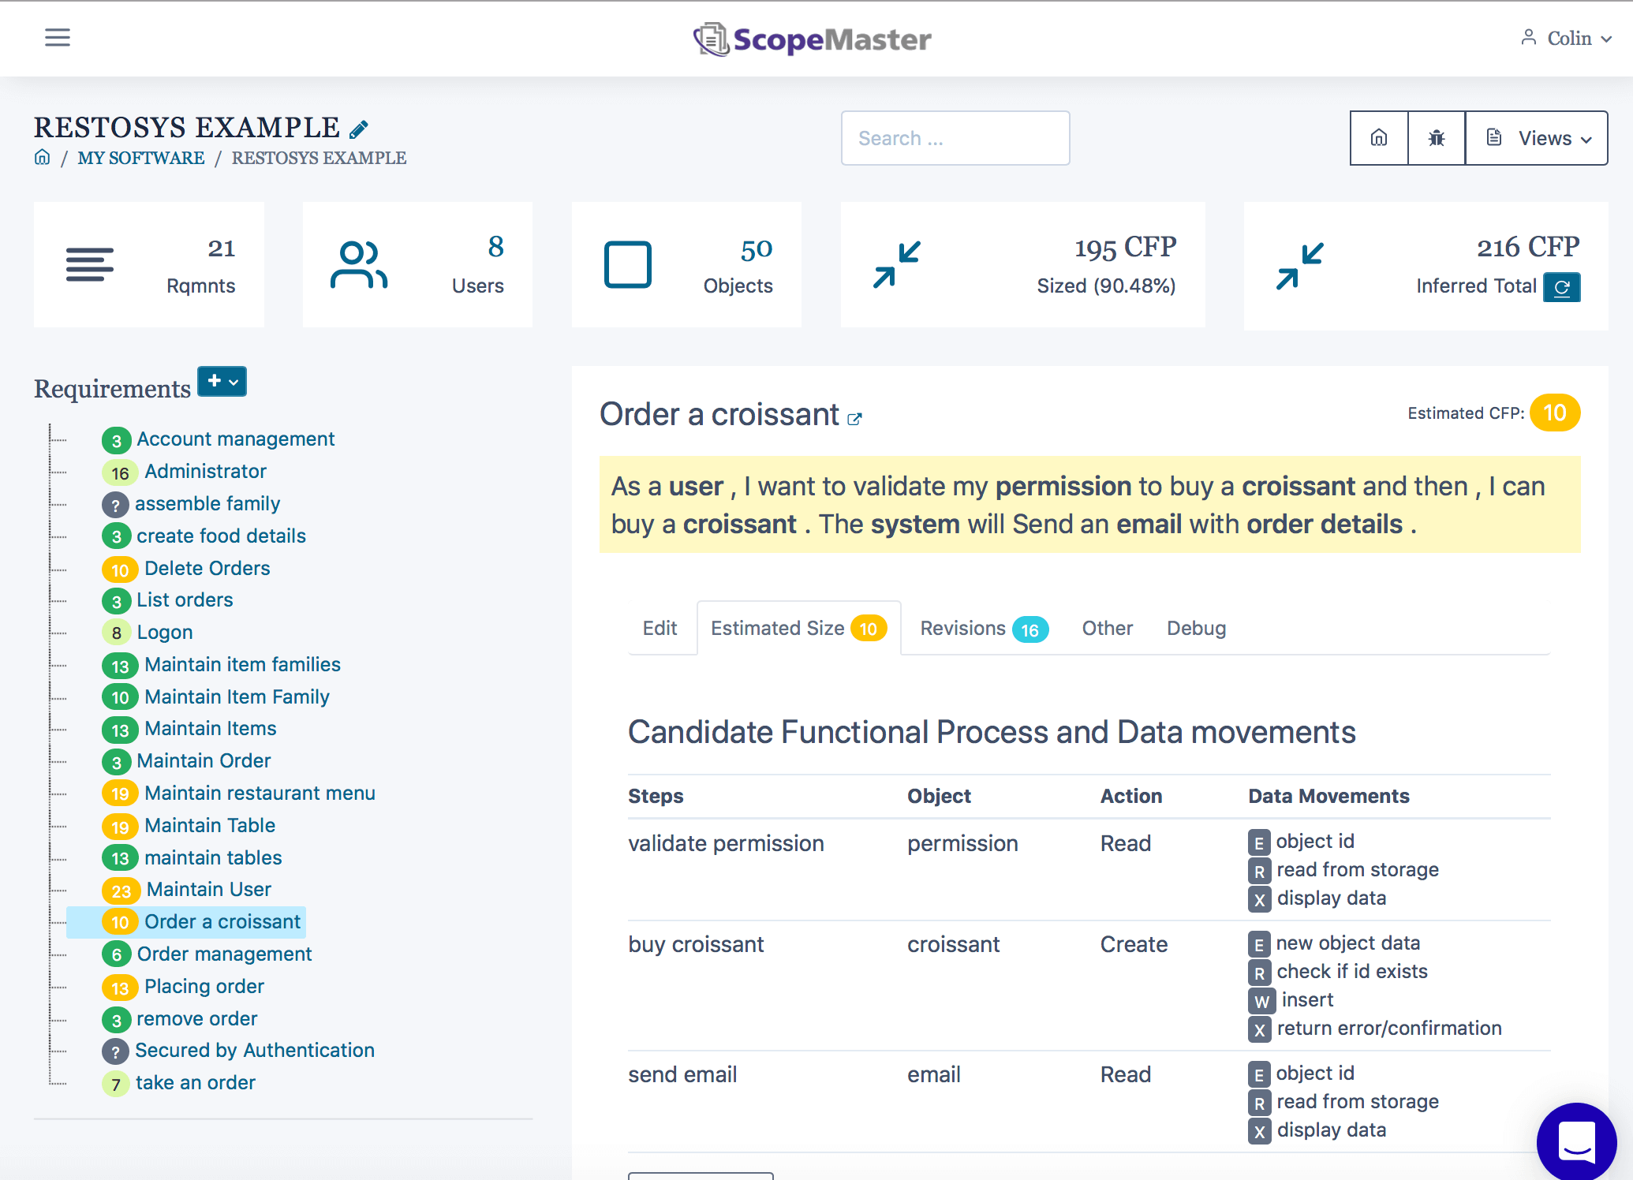Screen dimensions: 1633x1180
Task: Click the Users people icon
Action: [359, 264]
